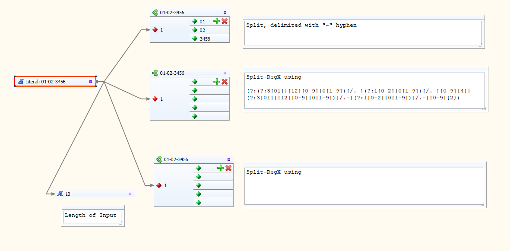Select the output value 01
The width and height of the screenshot is (510, 251).
click(202, 22)
